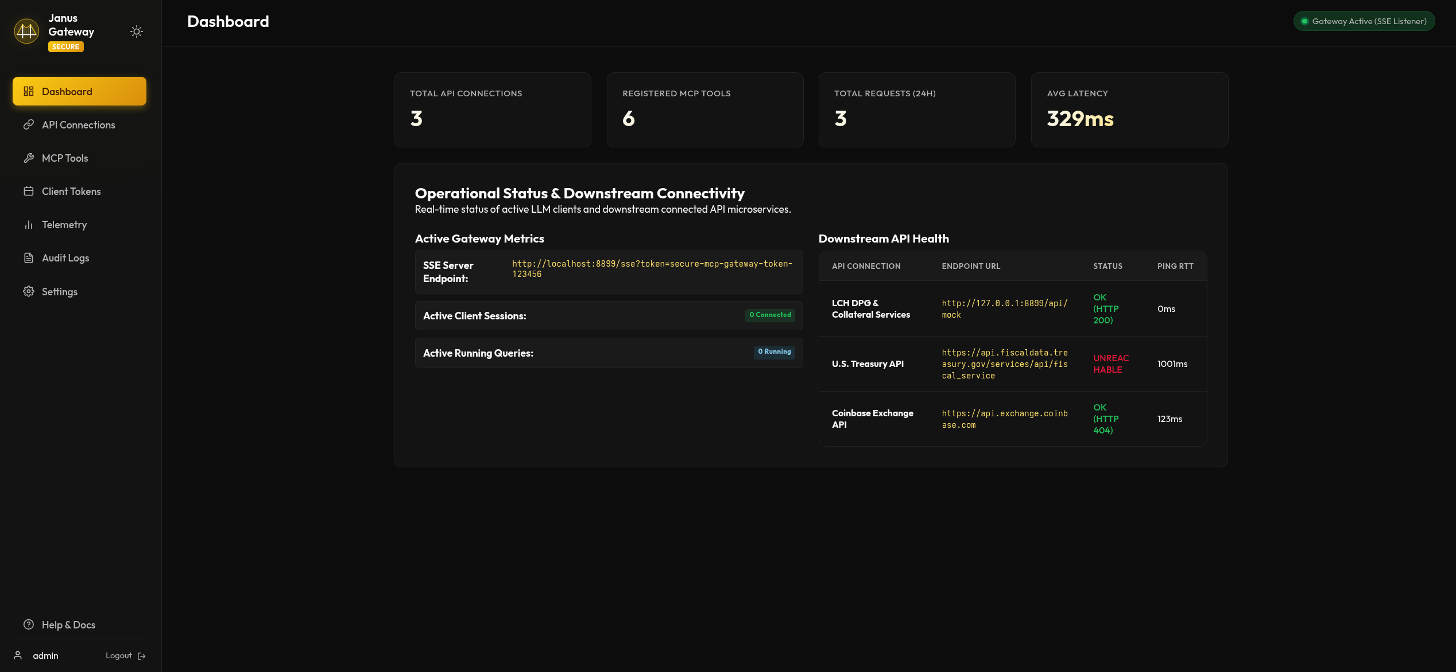Click the ENDPOINT URL column header
The width and height of the screenshot is (1456, 672).
[x=971, y=266]
